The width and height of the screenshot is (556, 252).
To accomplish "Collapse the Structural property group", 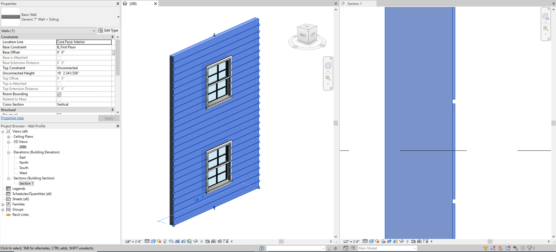I will point(112,110).
